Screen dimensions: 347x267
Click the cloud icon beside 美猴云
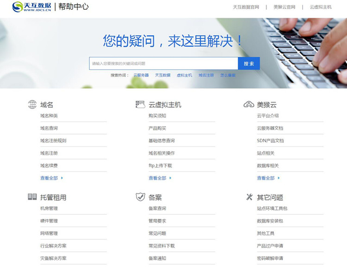248,104
